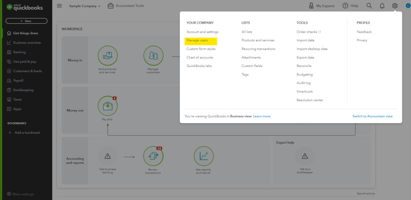This screenshot has width=411, height=200.
Task: Select Get things done in sidebar
Action: click(26, 33)
